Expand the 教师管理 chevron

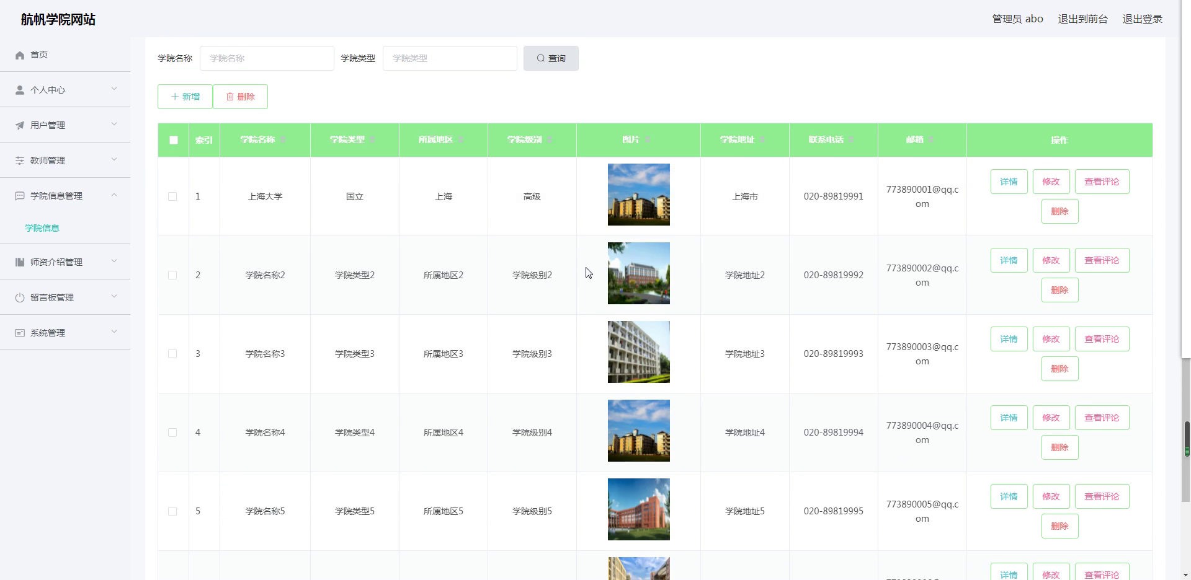coord(114,160)
